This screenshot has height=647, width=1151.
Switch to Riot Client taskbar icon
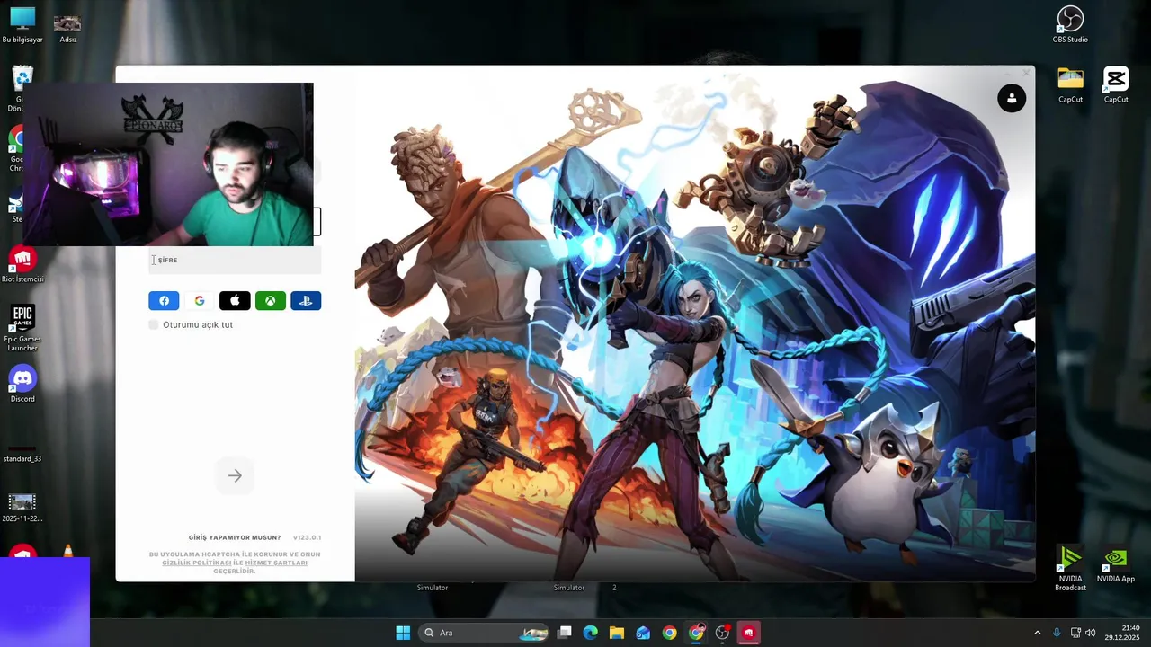tap(748, 633)
